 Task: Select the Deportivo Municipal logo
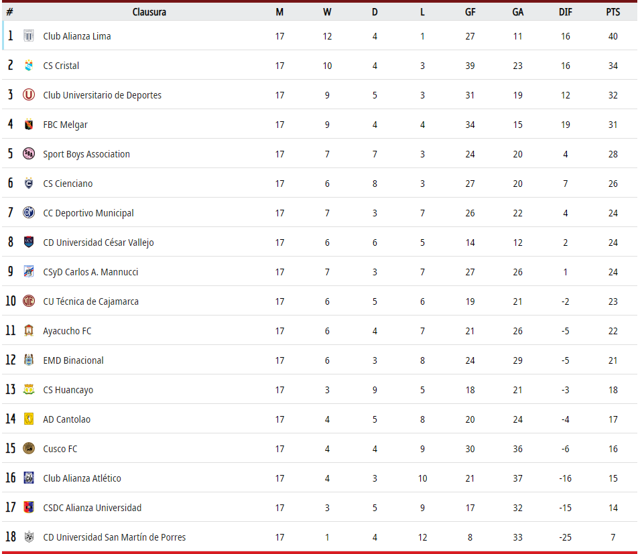[29, 212]
